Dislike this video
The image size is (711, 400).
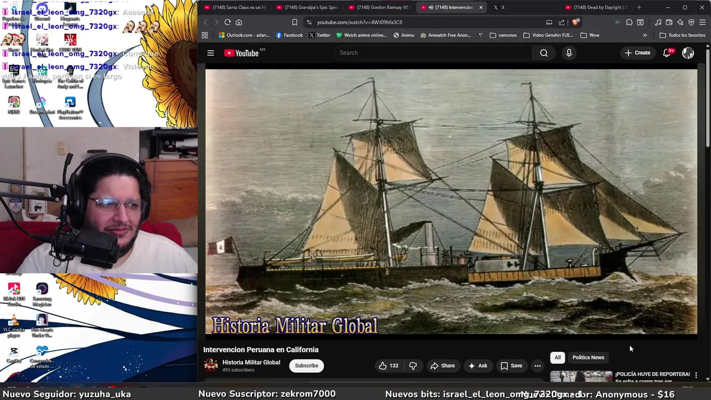413,366
